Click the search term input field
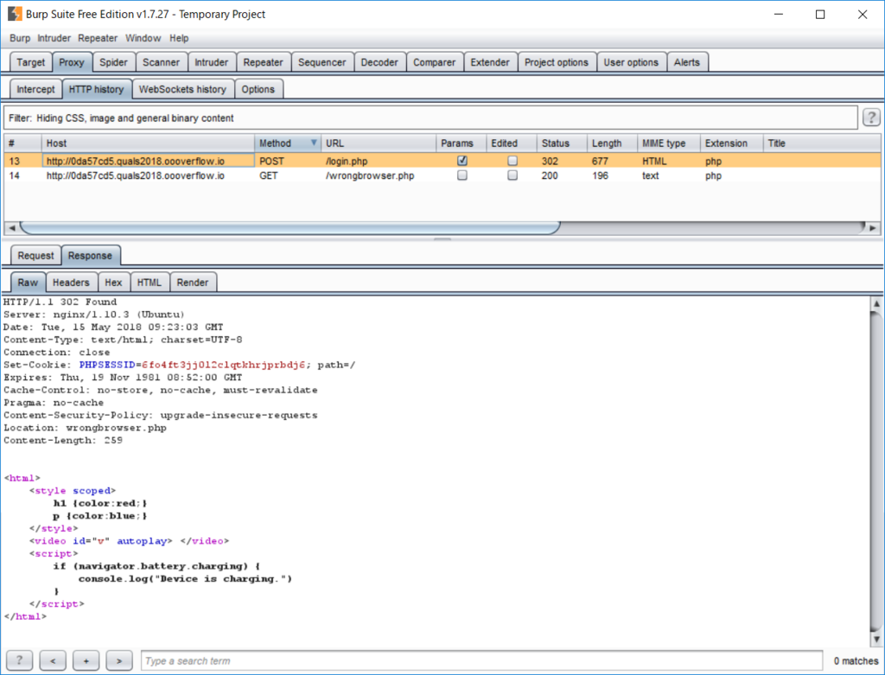This screenshot has width=885, height=675. click(481, 660)
